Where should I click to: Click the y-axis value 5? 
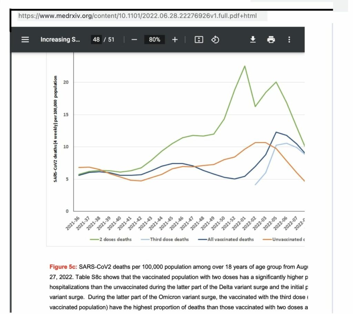click(x=67, y=179)
